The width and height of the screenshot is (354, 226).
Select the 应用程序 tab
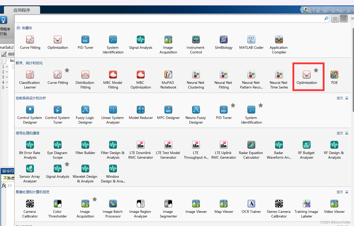click(x=22, y=10)
